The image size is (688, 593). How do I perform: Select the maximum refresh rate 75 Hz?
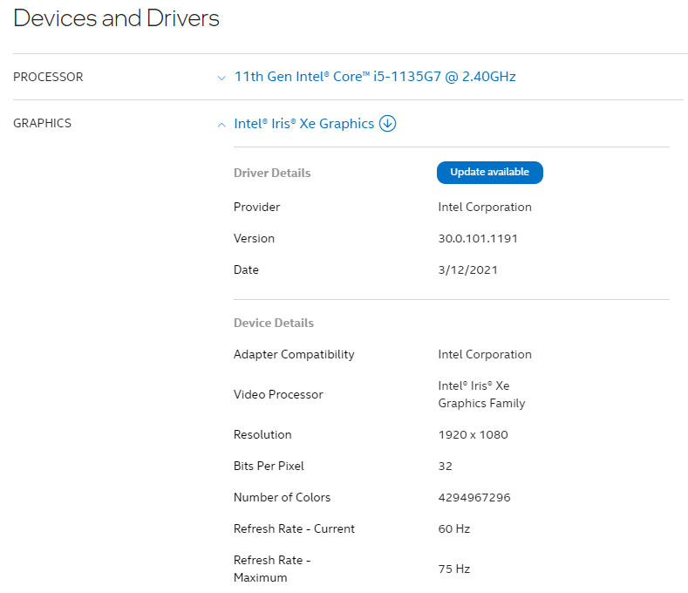(454, 569)
